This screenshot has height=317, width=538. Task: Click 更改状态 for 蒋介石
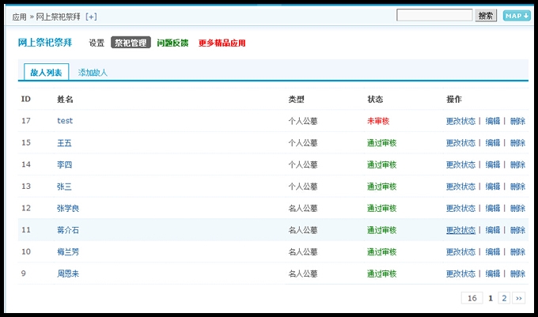coord(460,230)
